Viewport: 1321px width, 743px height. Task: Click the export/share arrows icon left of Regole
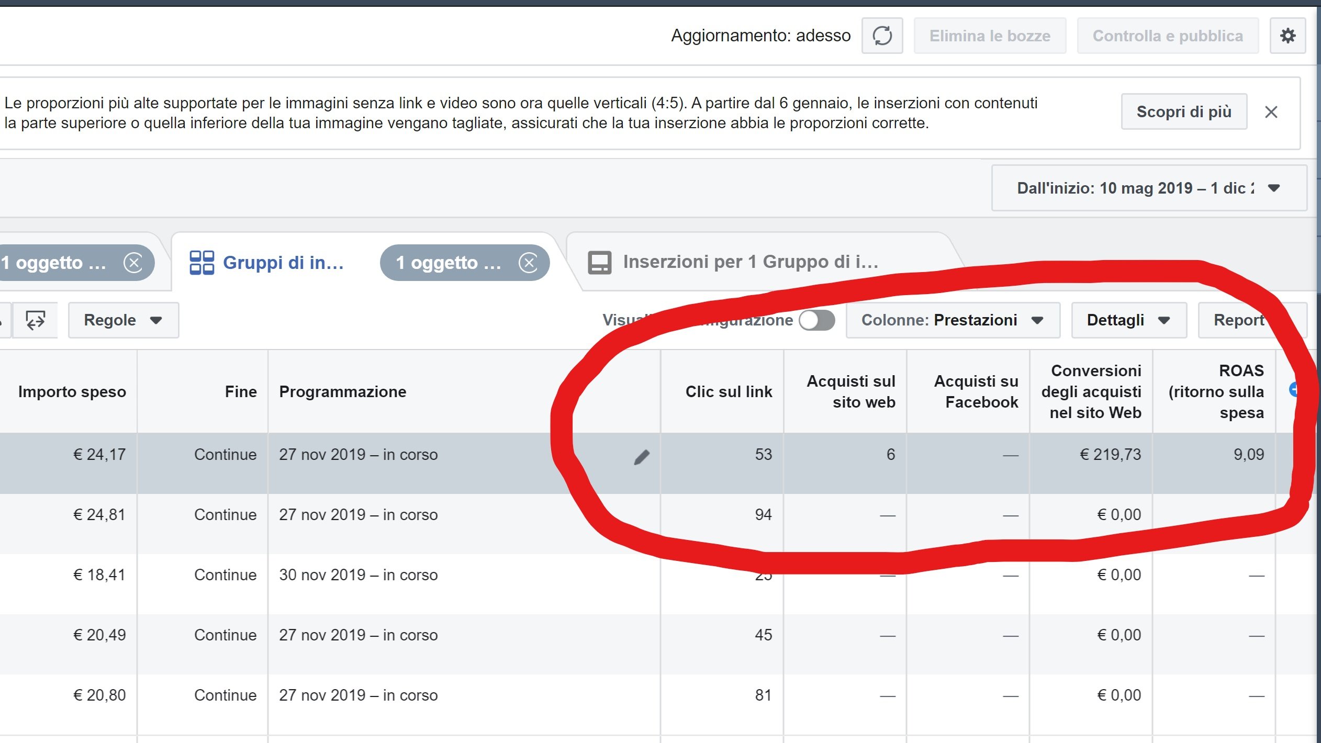click(35, 320)
